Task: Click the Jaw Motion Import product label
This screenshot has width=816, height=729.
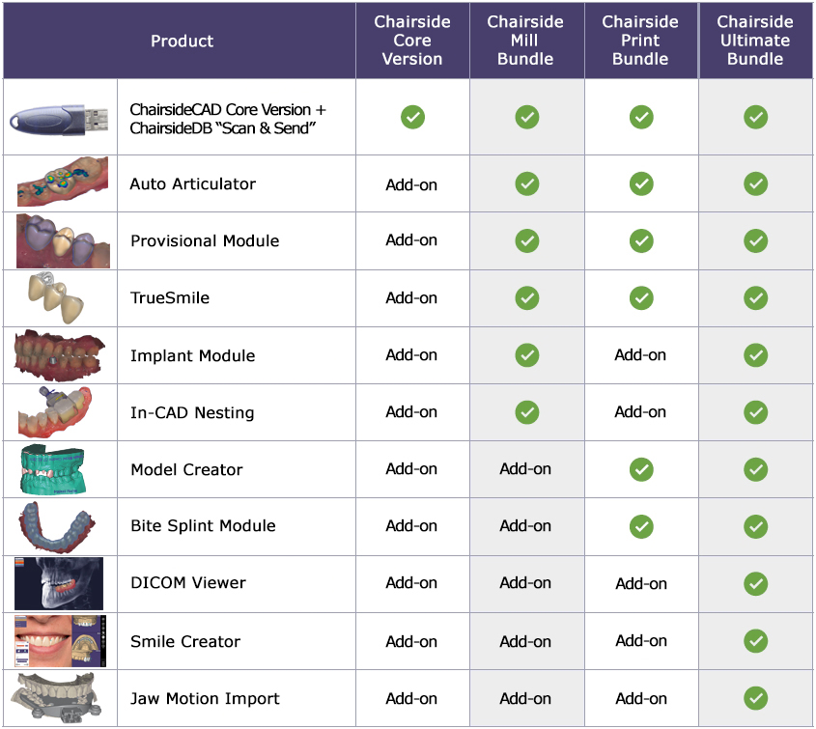Action: coord(205,698)
